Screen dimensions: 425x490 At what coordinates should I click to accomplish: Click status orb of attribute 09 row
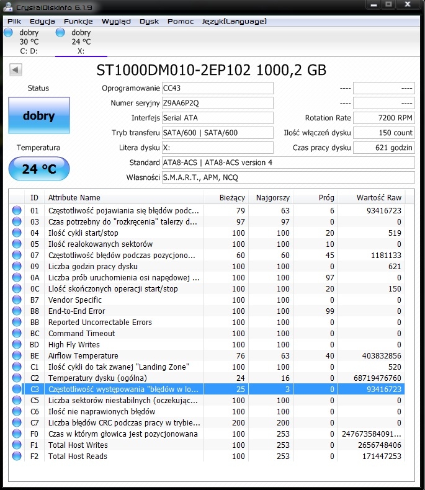click(x=17, y=266)
